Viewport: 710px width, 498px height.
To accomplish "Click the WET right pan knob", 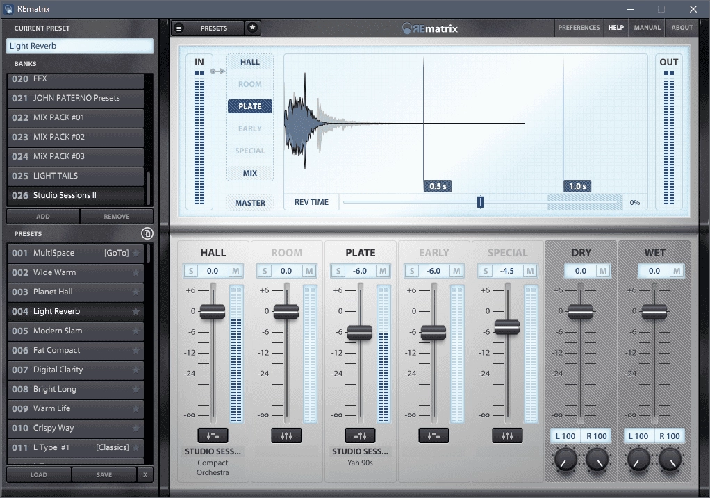I will coord(670,460).
